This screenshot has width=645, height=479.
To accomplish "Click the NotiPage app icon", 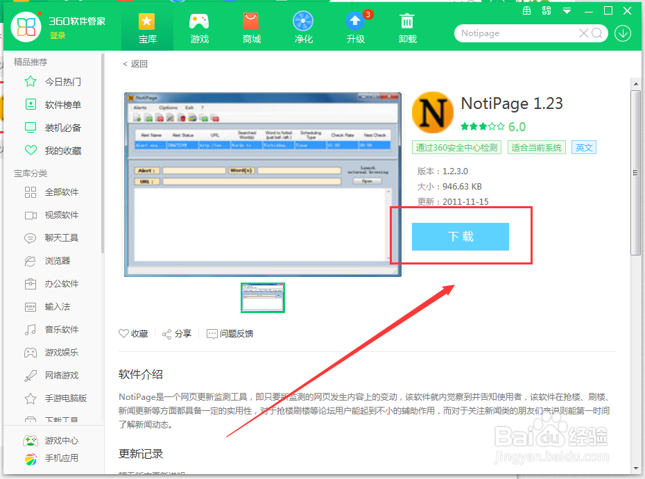I will [x=433, y=112].
